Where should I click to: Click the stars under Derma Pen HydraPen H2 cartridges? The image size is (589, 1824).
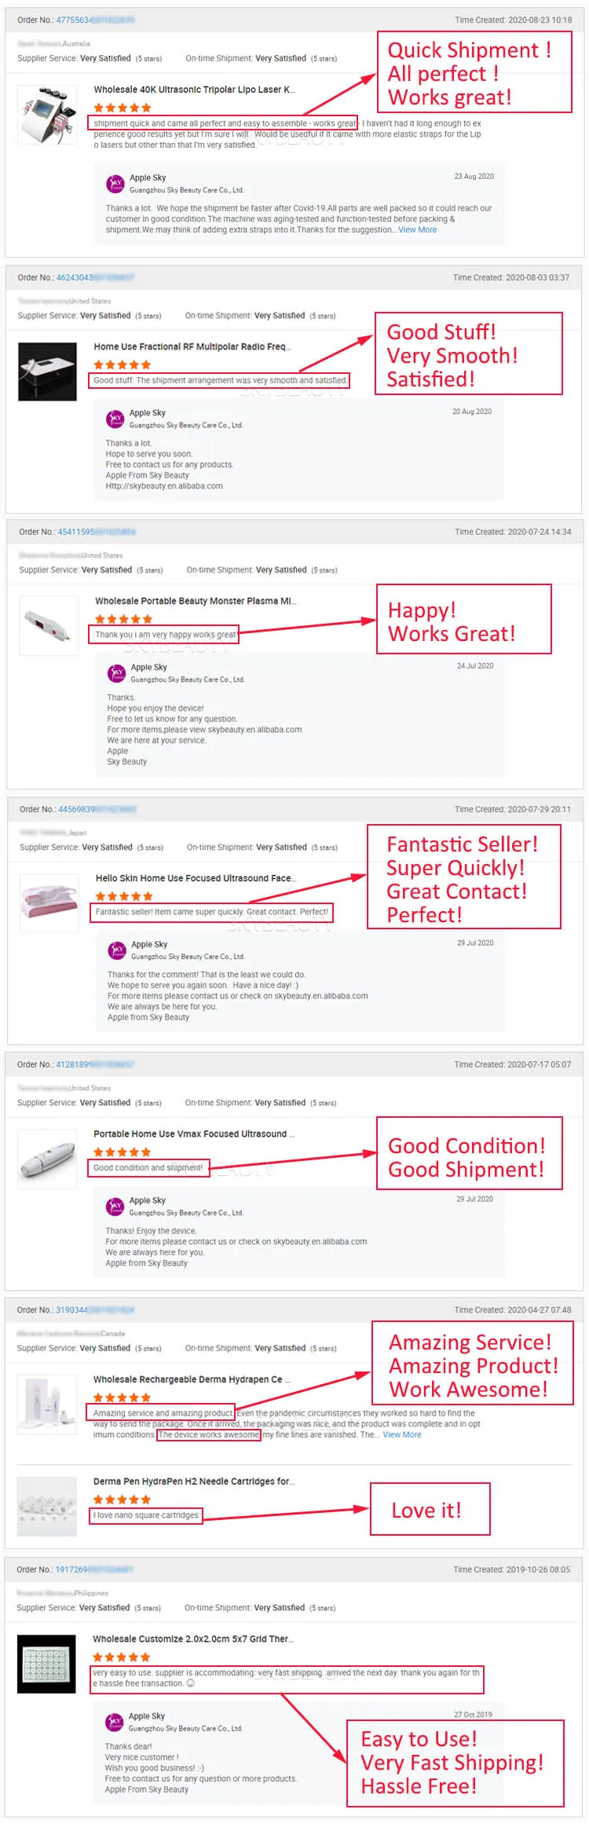pos(122,1499)
